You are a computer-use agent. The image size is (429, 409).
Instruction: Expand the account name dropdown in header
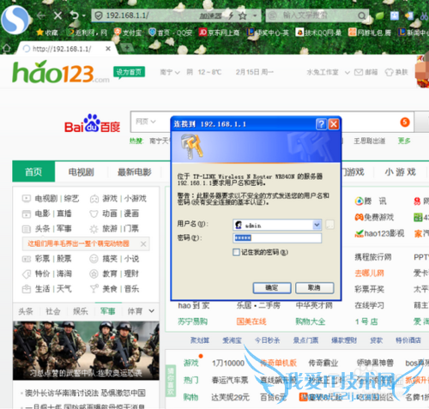[x=347, y=72]
